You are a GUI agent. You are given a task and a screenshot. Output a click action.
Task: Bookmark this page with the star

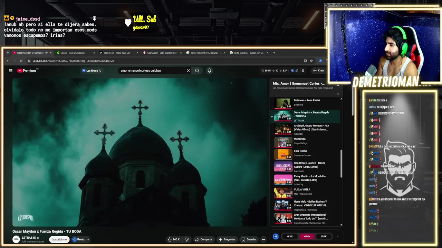click(x=311, y=61)
